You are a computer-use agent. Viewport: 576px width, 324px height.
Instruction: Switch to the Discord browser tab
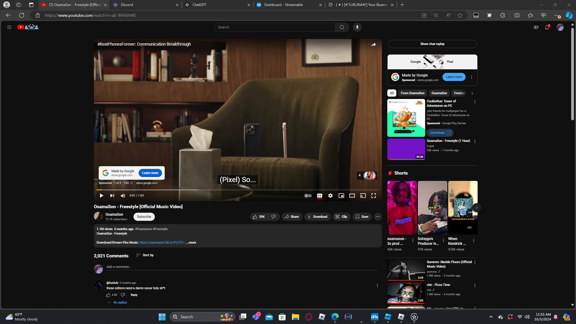pos(145,5)
